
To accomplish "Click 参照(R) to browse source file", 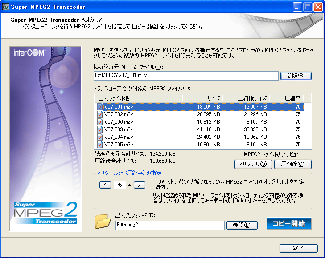I will click(x=296, y=76).
